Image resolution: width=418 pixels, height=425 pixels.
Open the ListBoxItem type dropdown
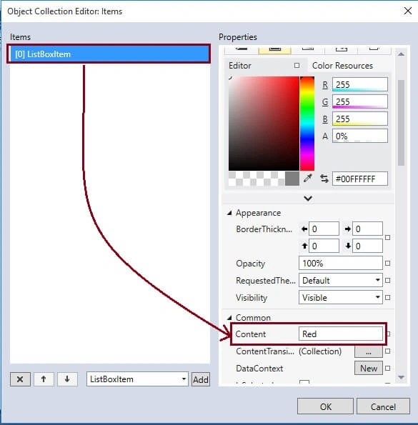pos(137,379)
